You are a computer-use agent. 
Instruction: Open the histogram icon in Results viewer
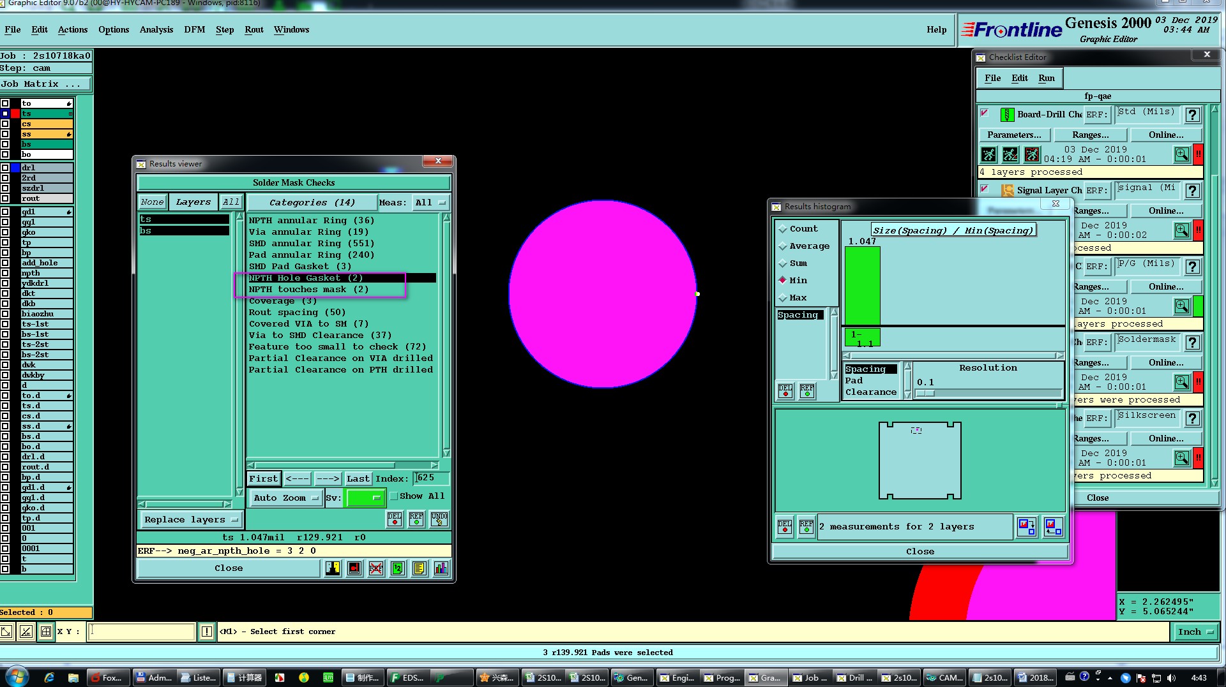(441, 568)
